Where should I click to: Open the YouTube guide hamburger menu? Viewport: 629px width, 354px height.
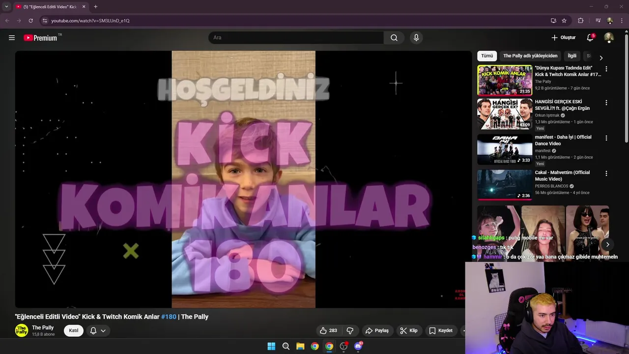(12, 37)
